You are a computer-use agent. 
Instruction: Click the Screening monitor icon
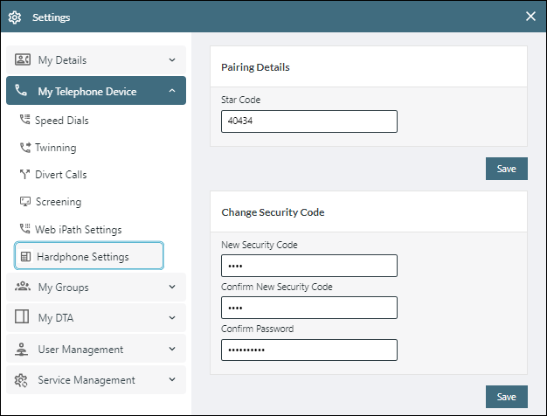[25, 202]
